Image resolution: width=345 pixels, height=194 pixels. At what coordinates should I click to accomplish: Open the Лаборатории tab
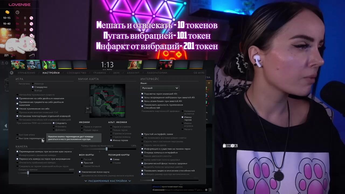[x=157, y=73]
